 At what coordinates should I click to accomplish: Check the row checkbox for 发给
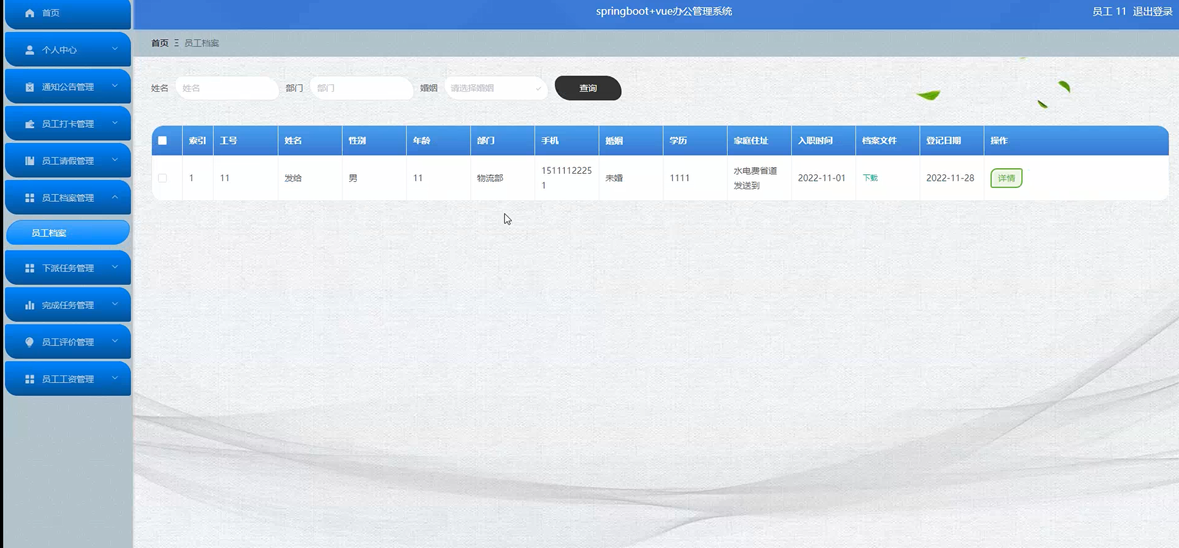click(162, 178)
